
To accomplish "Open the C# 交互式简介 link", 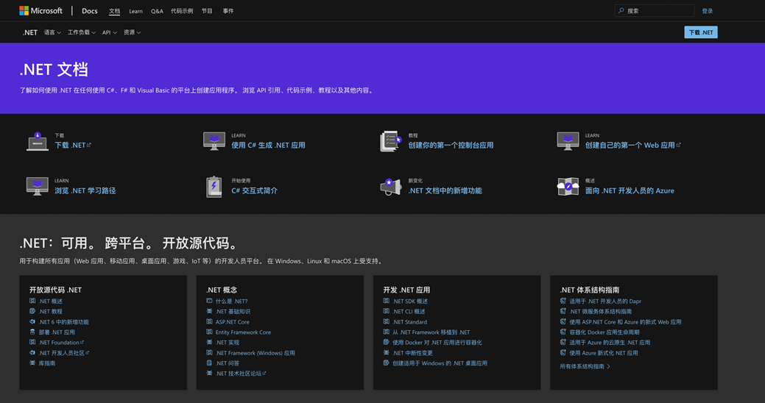I will coord(254,190).
